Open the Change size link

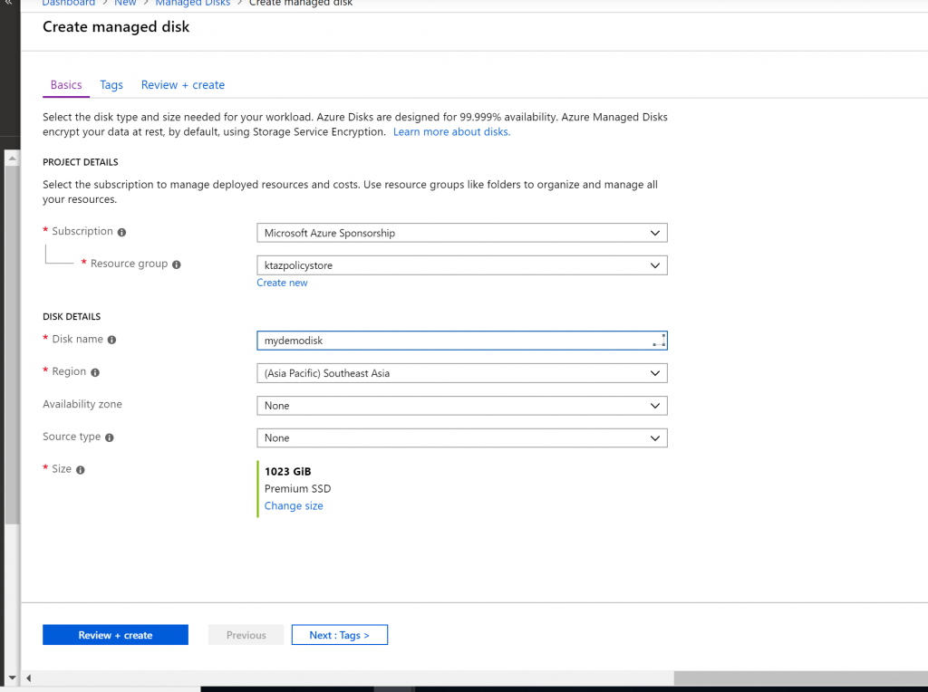[294, 506]
